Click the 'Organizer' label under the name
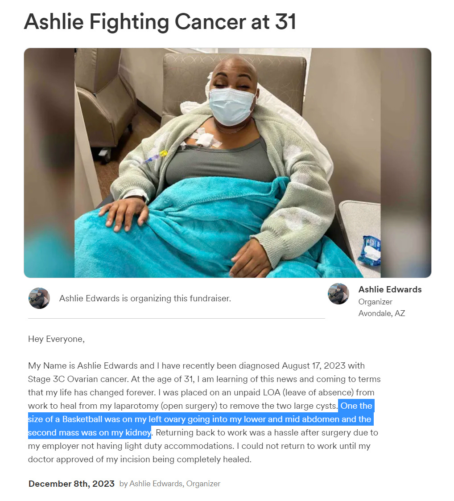Image resolution: width=454 pixels, height=501 pixels. pos(375,302)
